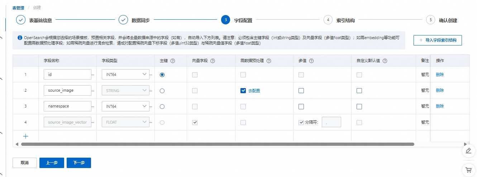This screenshot has width=477, height=177.
Task: Select primary key radio for source_image row
Action: pyautogui.click(x=162, y=91)
